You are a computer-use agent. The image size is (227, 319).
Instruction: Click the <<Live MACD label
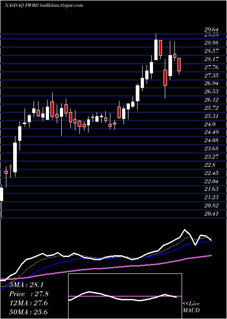click(191, 307)
